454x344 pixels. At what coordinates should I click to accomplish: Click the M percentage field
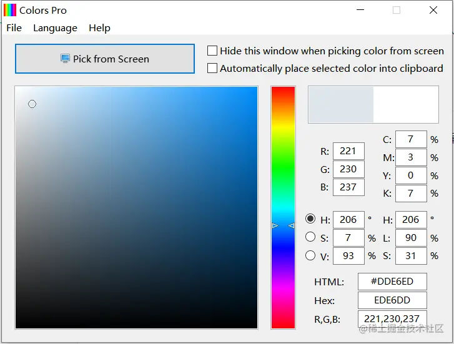411,157
